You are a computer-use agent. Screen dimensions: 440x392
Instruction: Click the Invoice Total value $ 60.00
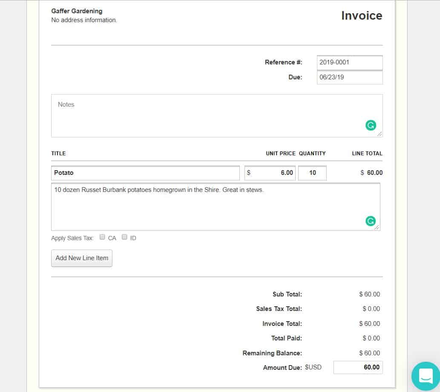370,324
